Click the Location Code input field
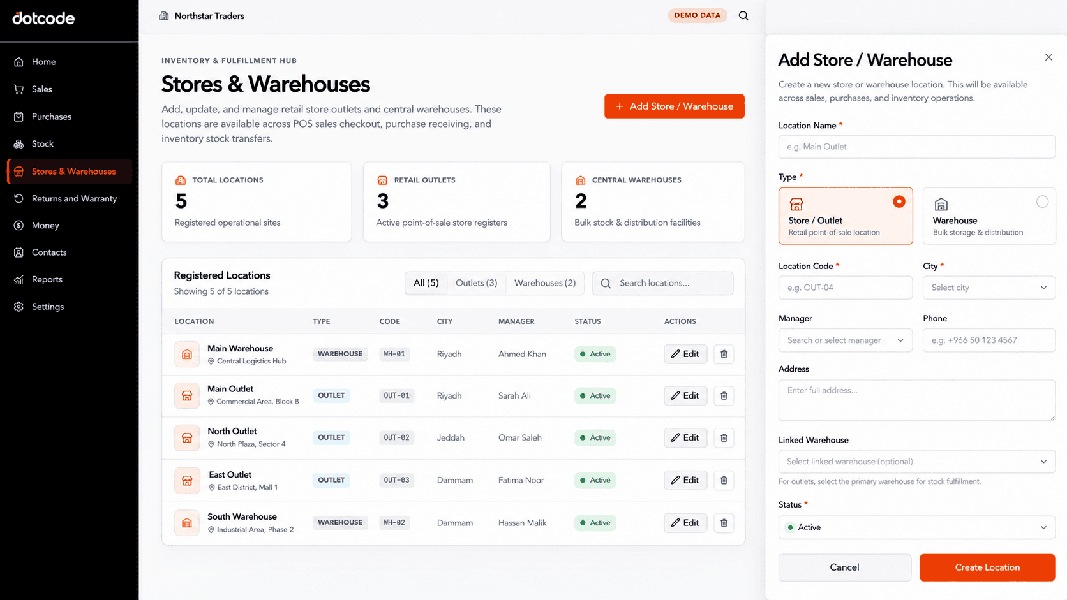 (846, 288)
